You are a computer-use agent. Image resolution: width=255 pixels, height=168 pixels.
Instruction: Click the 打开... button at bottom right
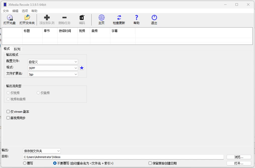(x=238, y=163)
